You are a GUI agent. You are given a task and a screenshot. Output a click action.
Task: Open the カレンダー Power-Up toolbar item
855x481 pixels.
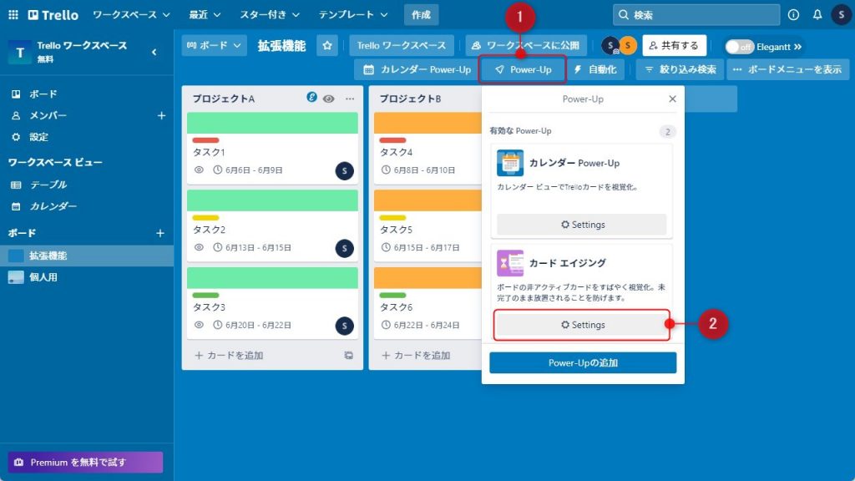pyautogui.click(x=417, y=70)
